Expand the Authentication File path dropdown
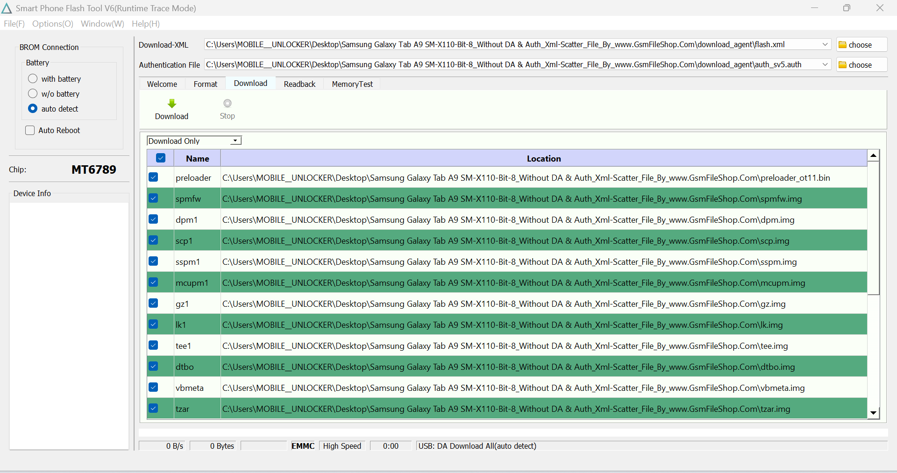The width and height of the screenshot is (897, 473). pos(825,64)
